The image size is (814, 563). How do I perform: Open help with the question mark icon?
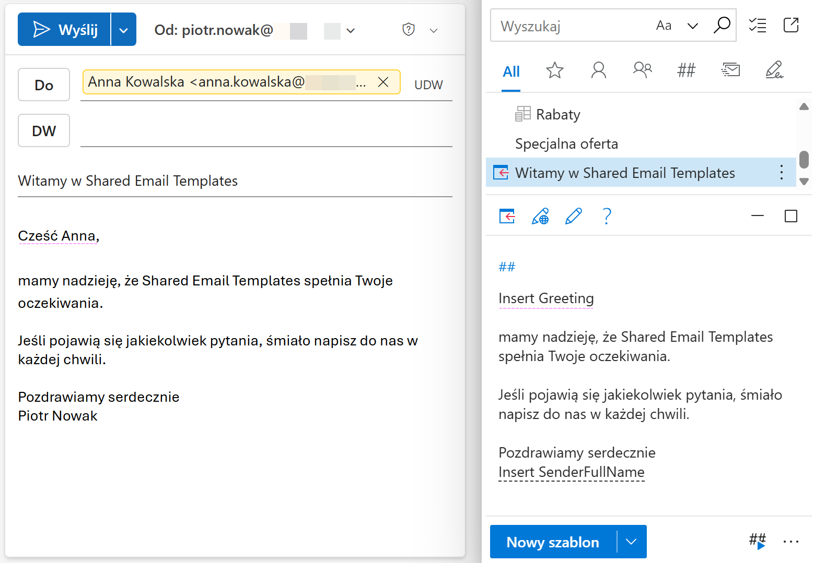(x=607, y=216)
